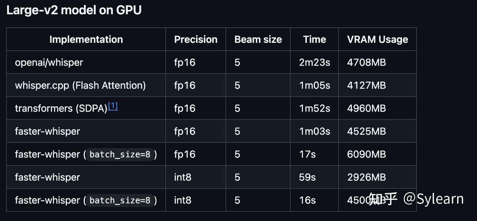Click the 4708MB VRAM value
Viewport: 477px width, 221px height.
pos(366,62)
